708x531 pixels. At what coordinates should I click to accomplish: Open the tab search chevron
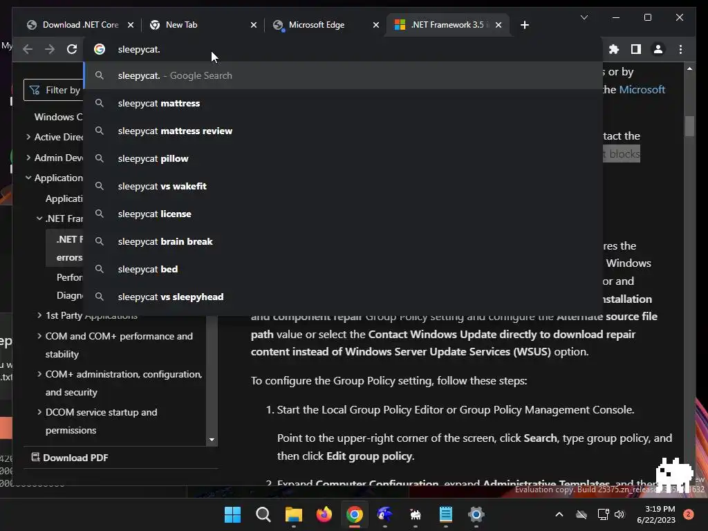[584, 17]
